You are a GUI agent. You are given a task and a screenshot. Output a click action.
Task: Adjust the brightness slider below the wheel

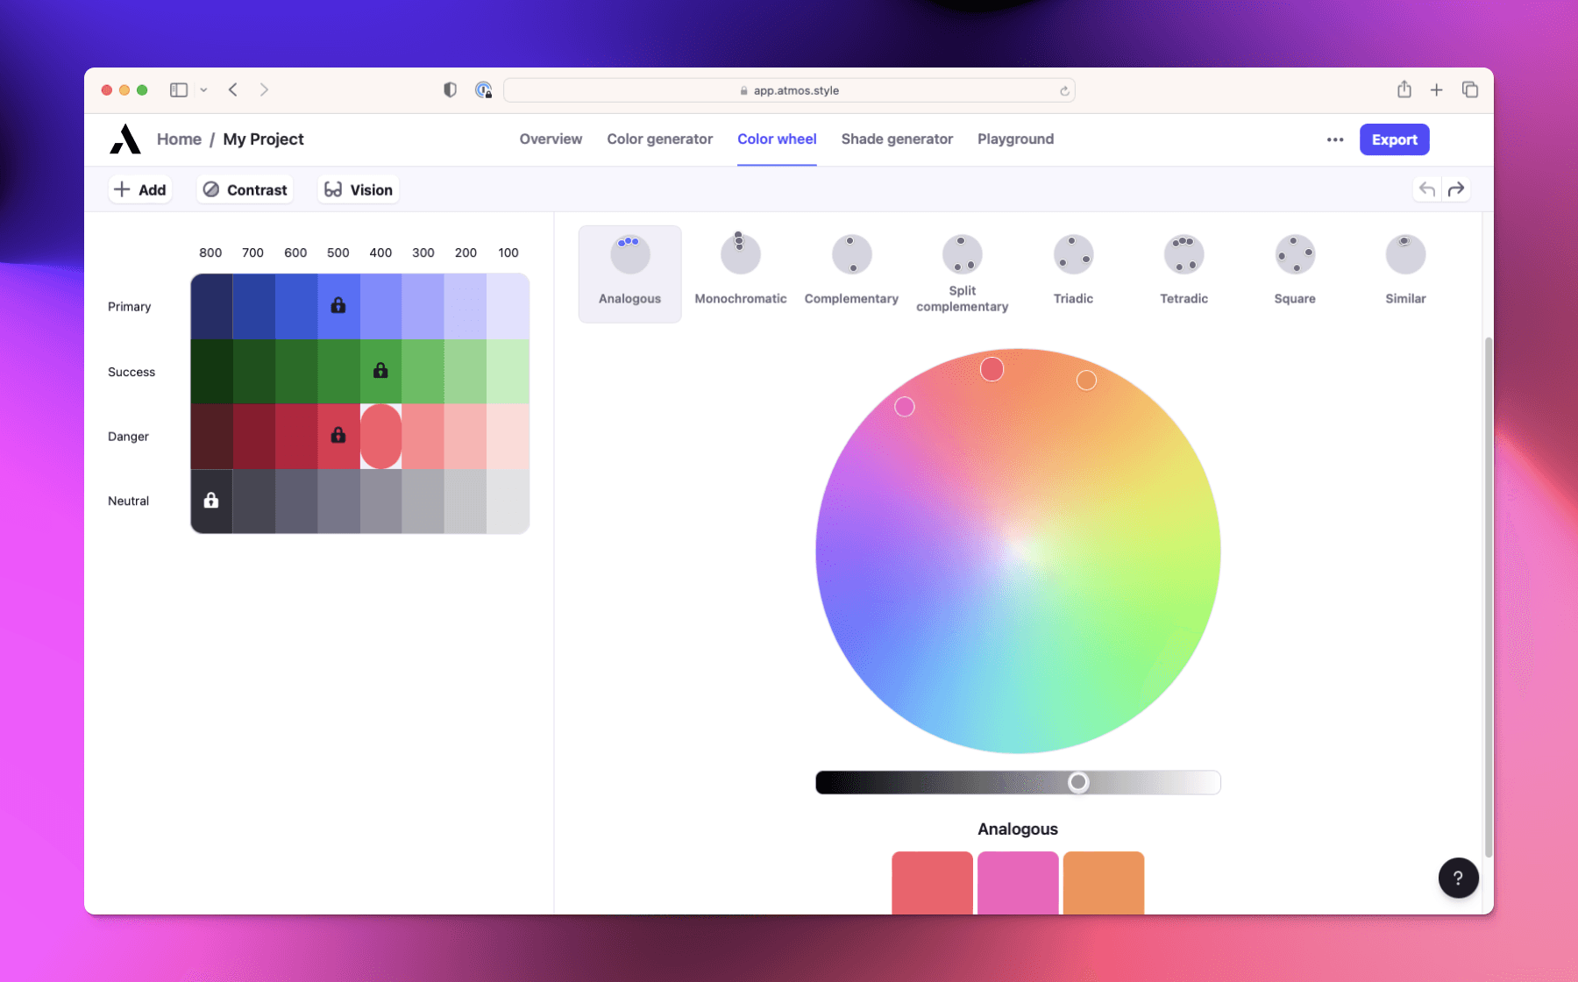pos(1079,782)
